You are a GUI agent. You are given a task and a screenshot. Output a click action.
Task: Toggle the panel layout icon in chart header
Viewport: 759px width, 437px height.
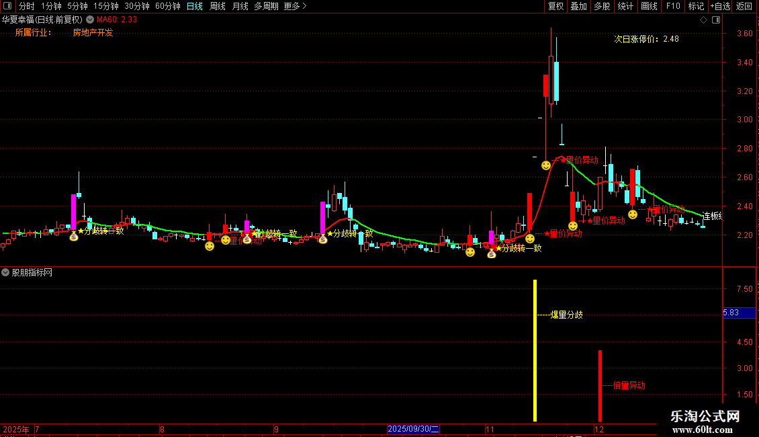click(x=716, y=20)
